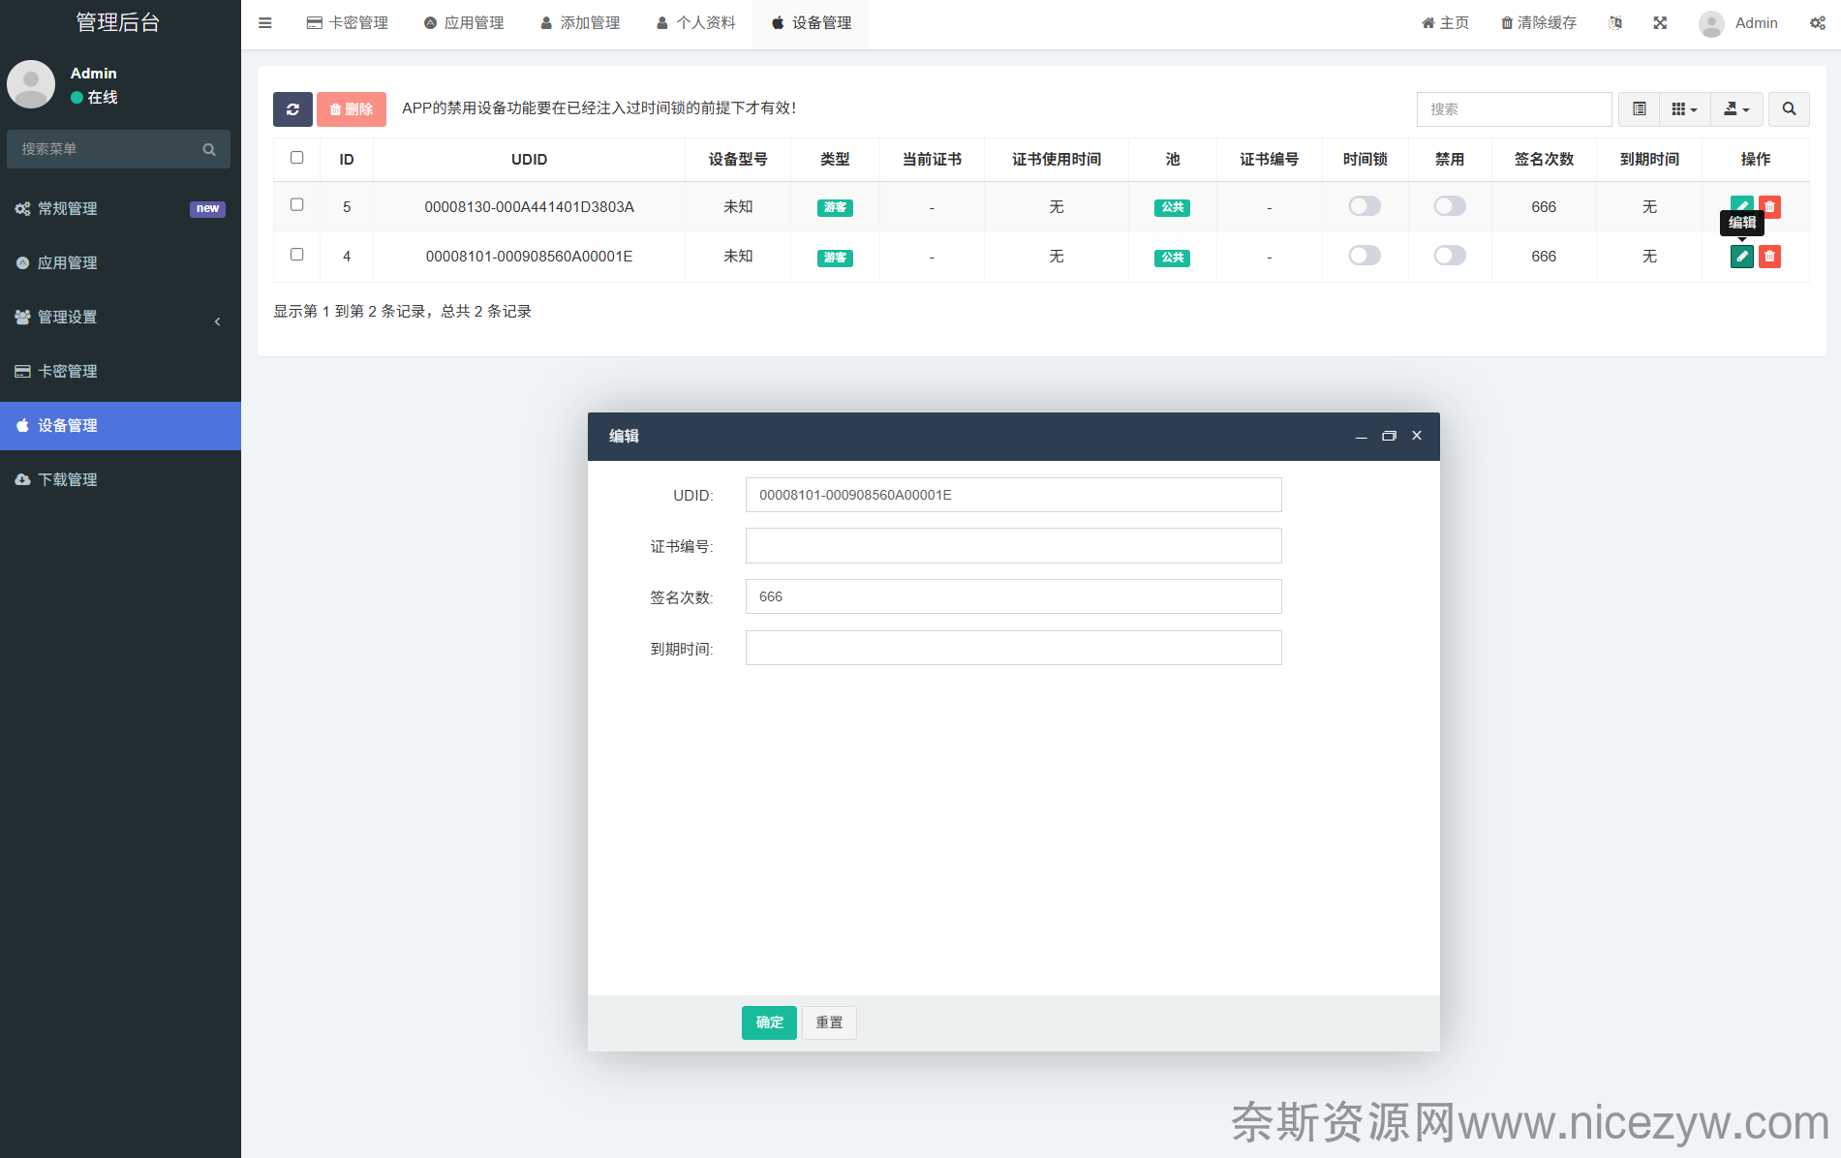Click the delete trash icon for row ID 5
Image resolution: width=1841 pixels, height=1158 pixels.
[x=1769, y=206]
